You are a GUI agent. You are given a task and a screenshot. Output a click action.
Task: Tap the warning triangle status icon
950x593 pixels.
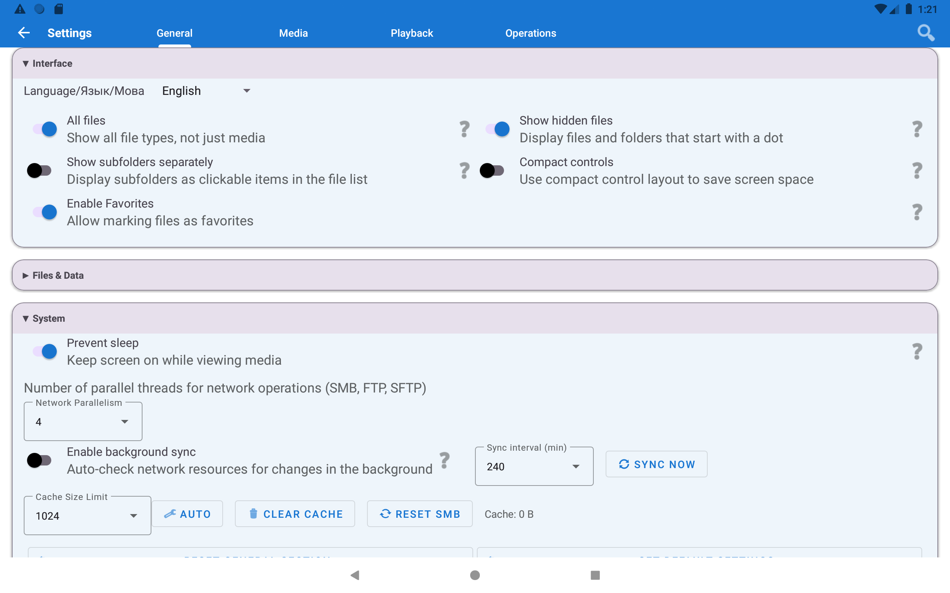(20, 9)
